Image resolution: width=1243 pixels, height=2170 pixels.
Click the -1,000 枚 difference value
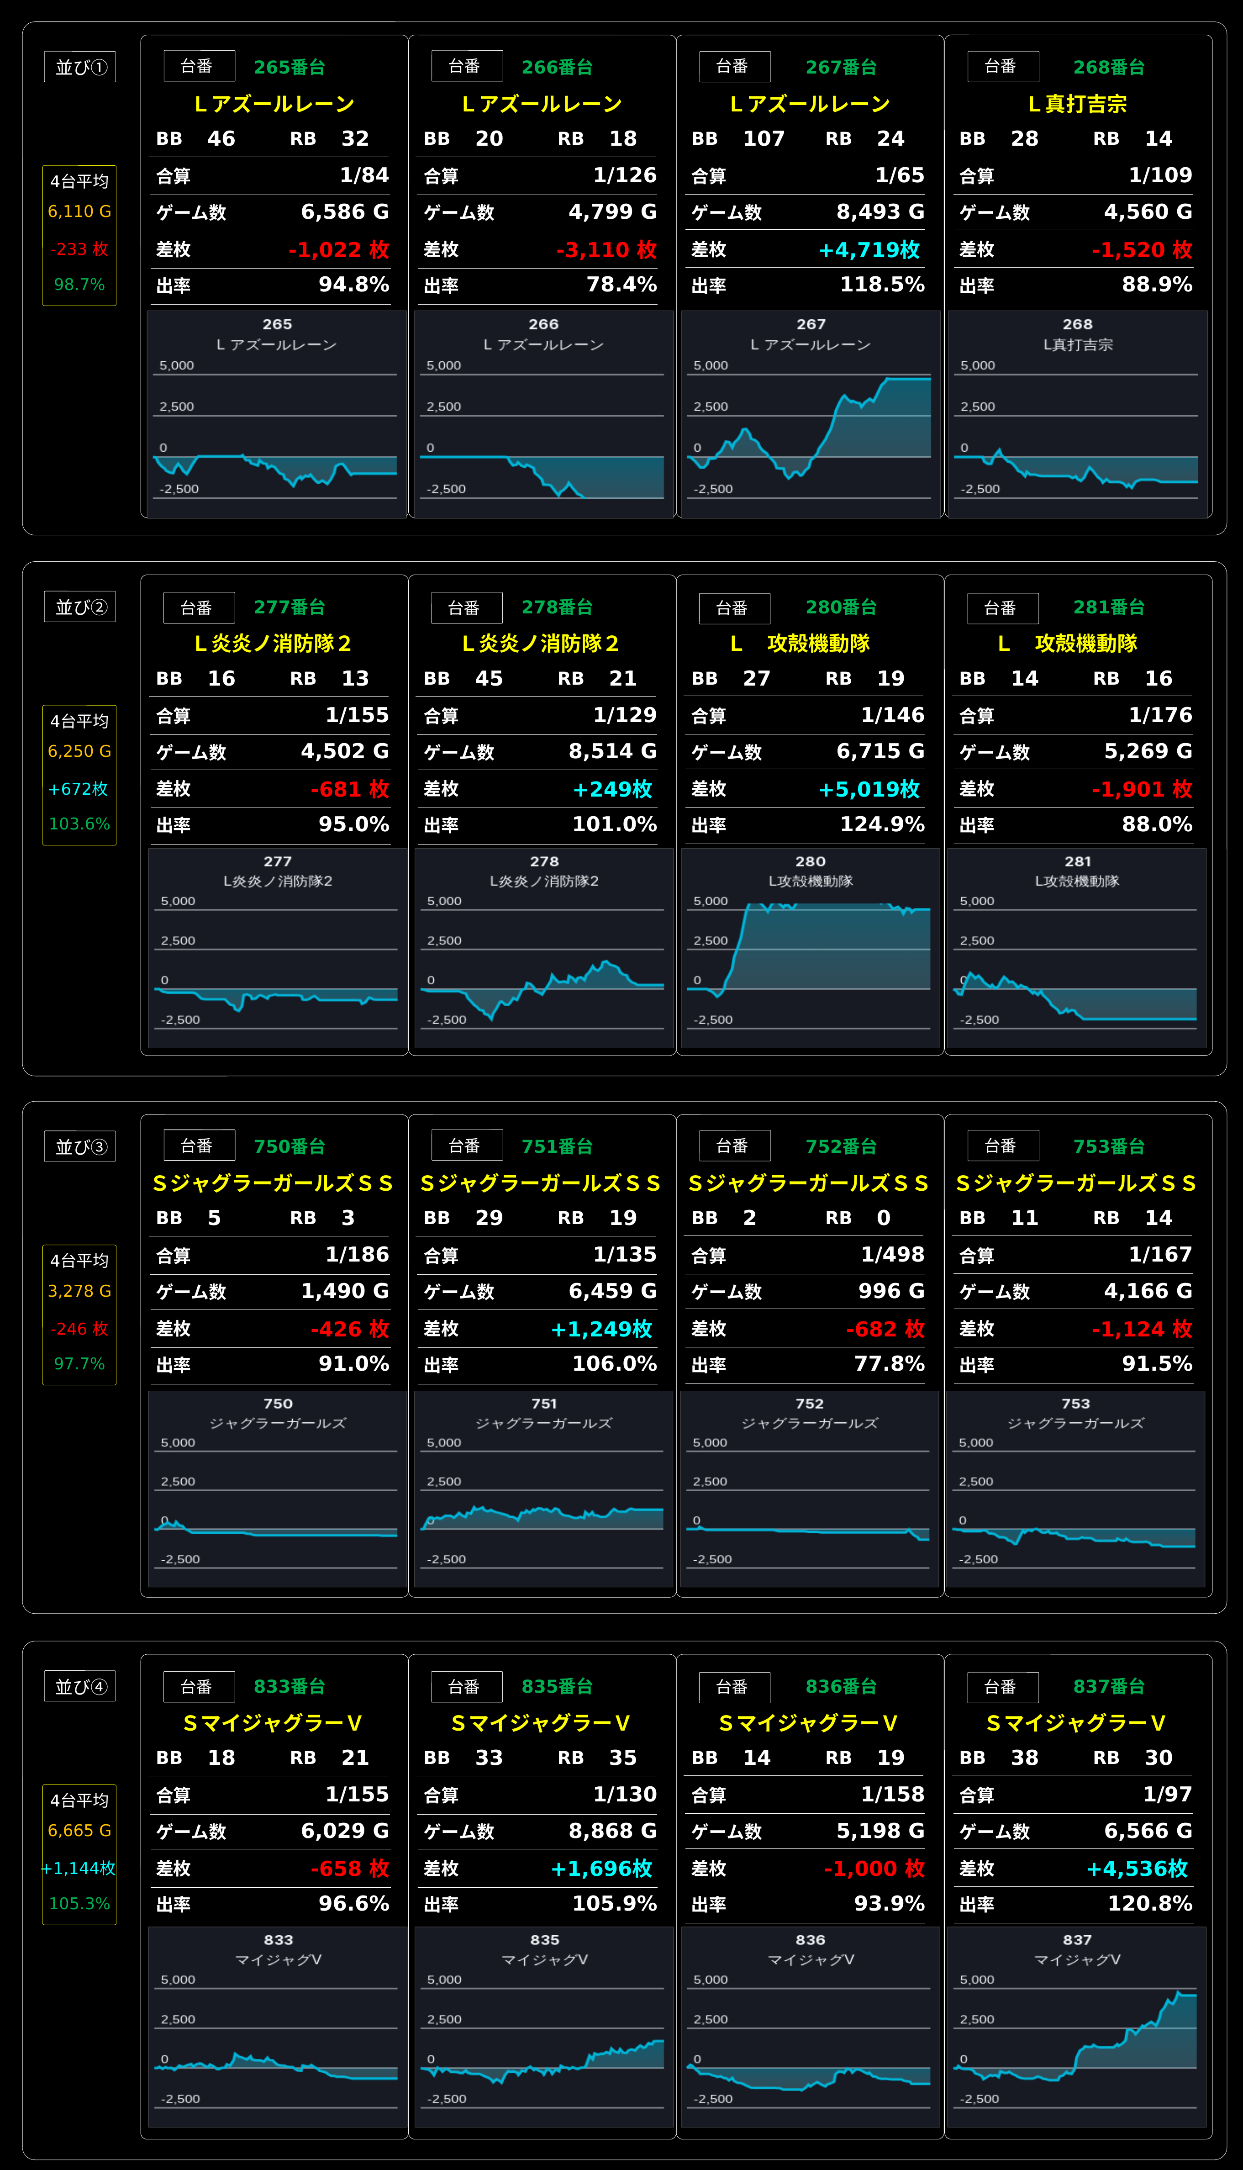(874, 1868)
